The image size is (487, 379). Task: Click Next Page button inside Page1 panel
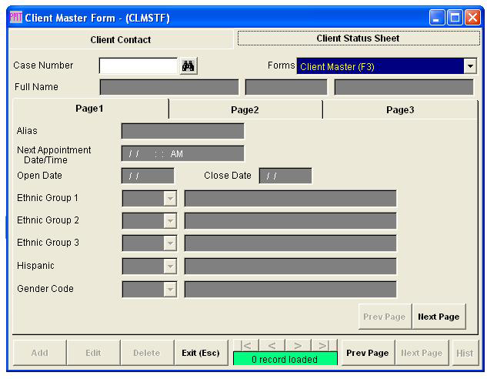(x=439, y=317)
